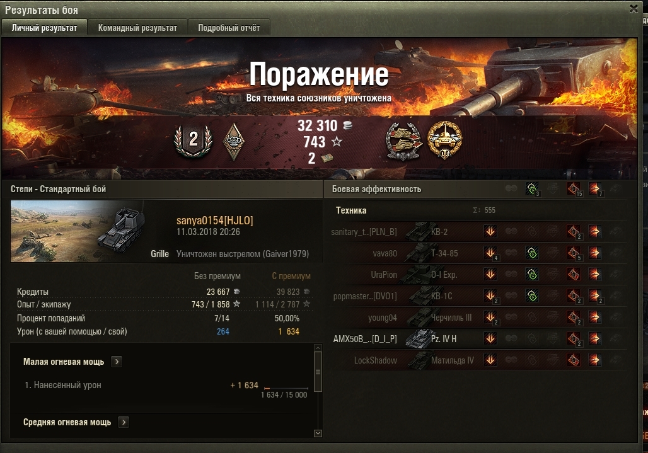
Task: Click the golden tank wreath medal
Action: (444, 140)
